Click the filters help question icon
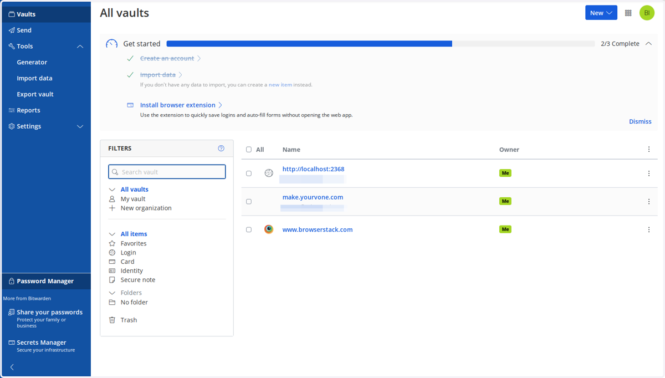 pos(221,149)
